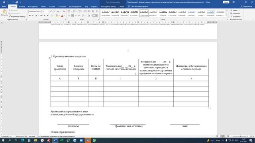Open the line spacing dropdown
Screen dimensions: 255x143
click(83, 15)
